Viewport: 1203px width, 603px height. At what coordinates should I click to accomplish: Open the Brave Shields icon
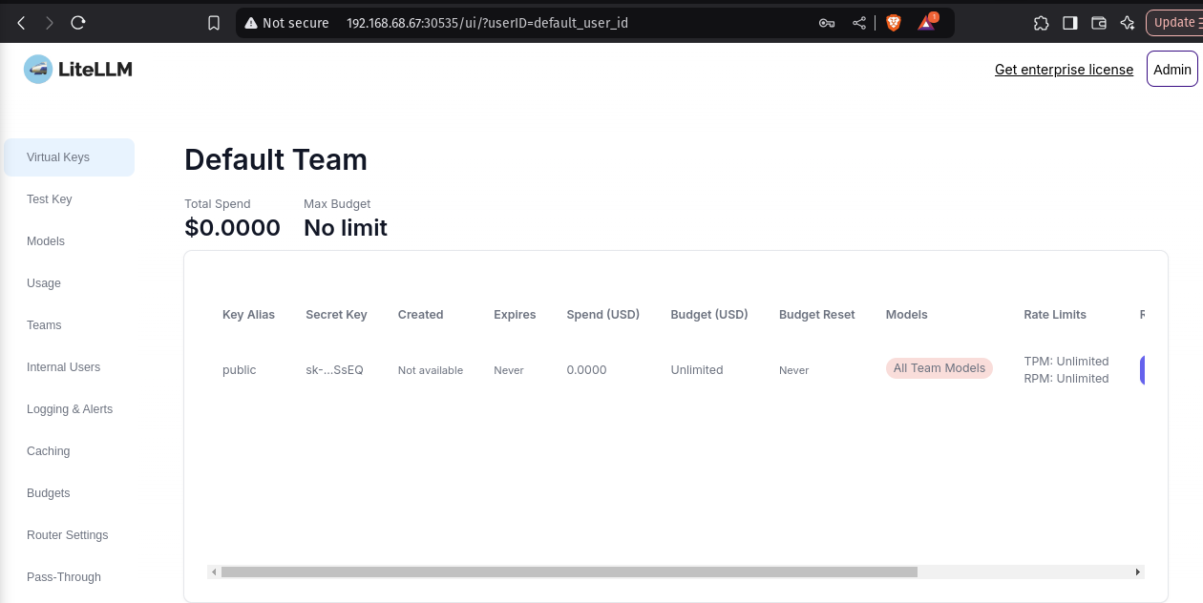point(893,23)
